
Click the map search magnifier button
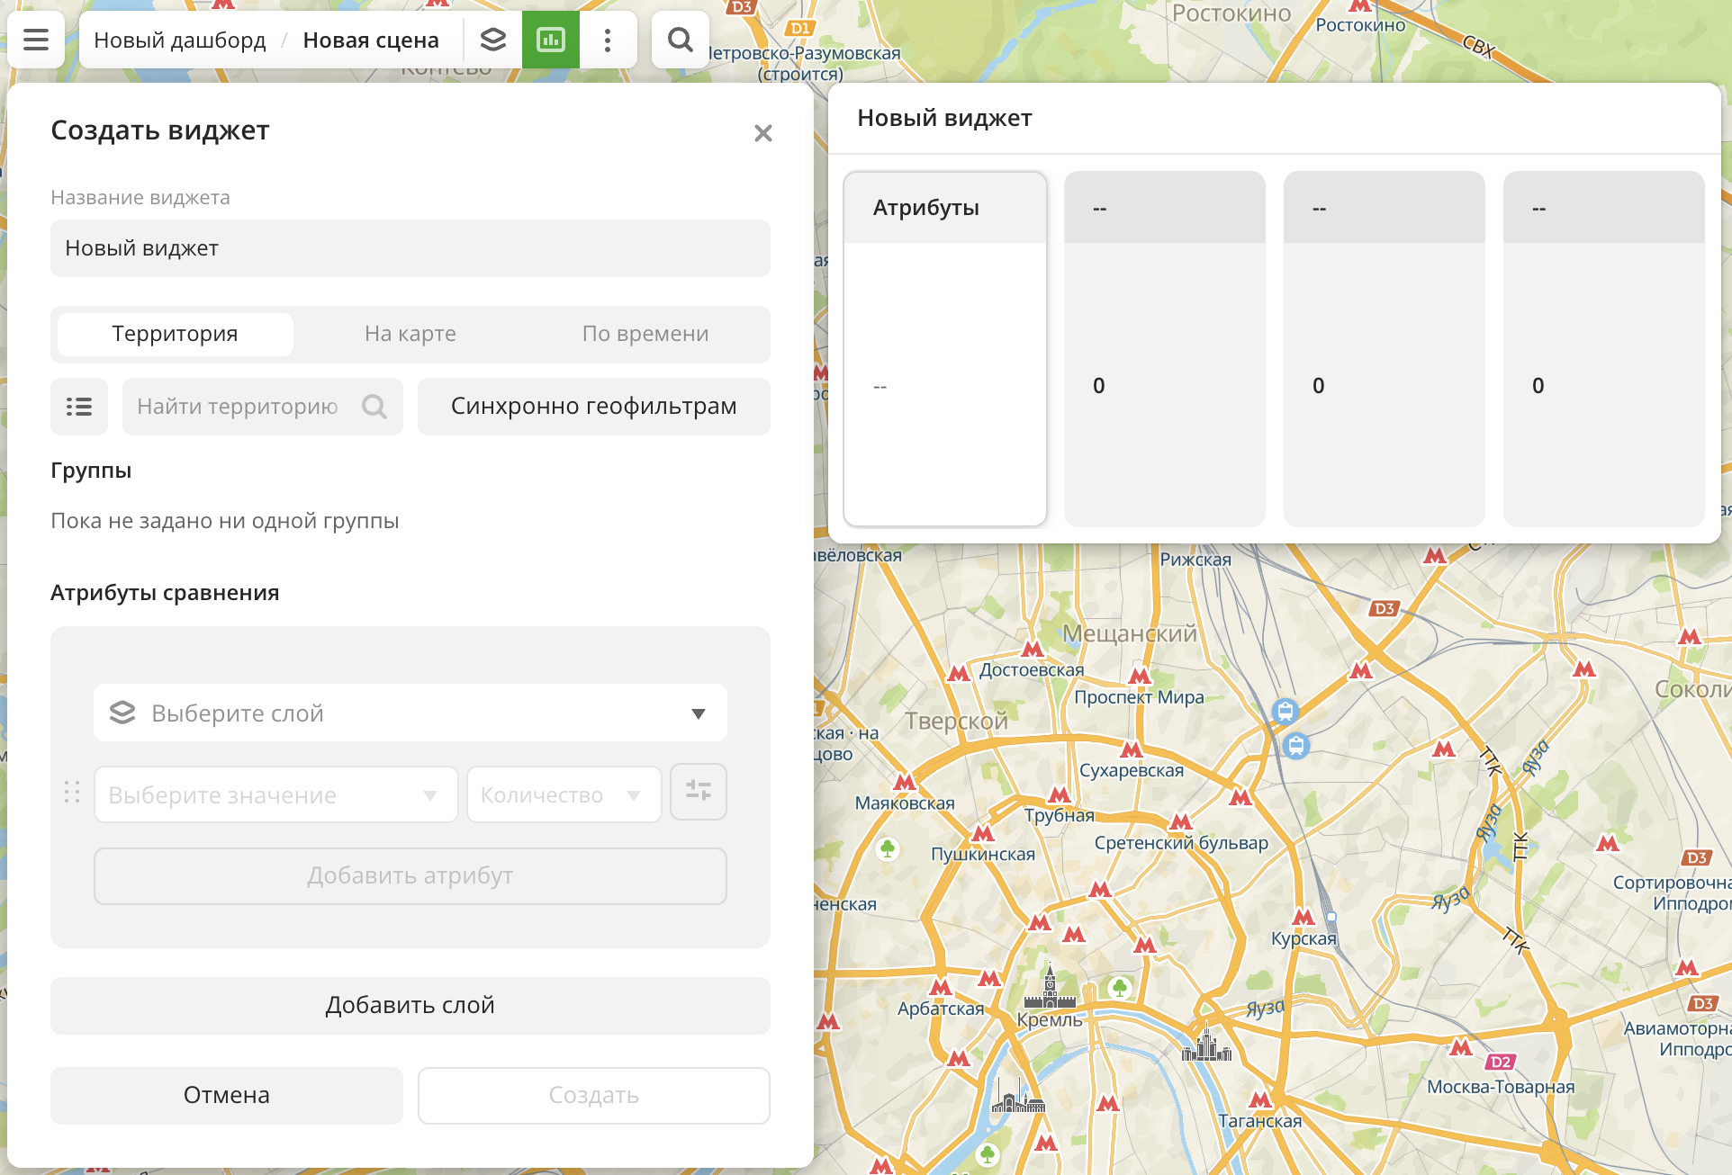pyautogui.click(x=681, y=40)
